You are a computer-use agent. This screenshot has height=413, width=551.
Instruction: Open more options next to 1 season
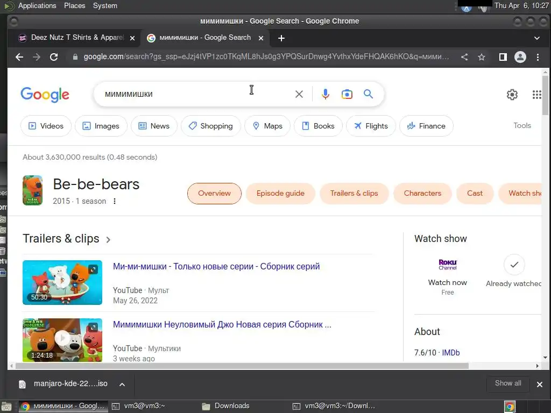(115, 201)
